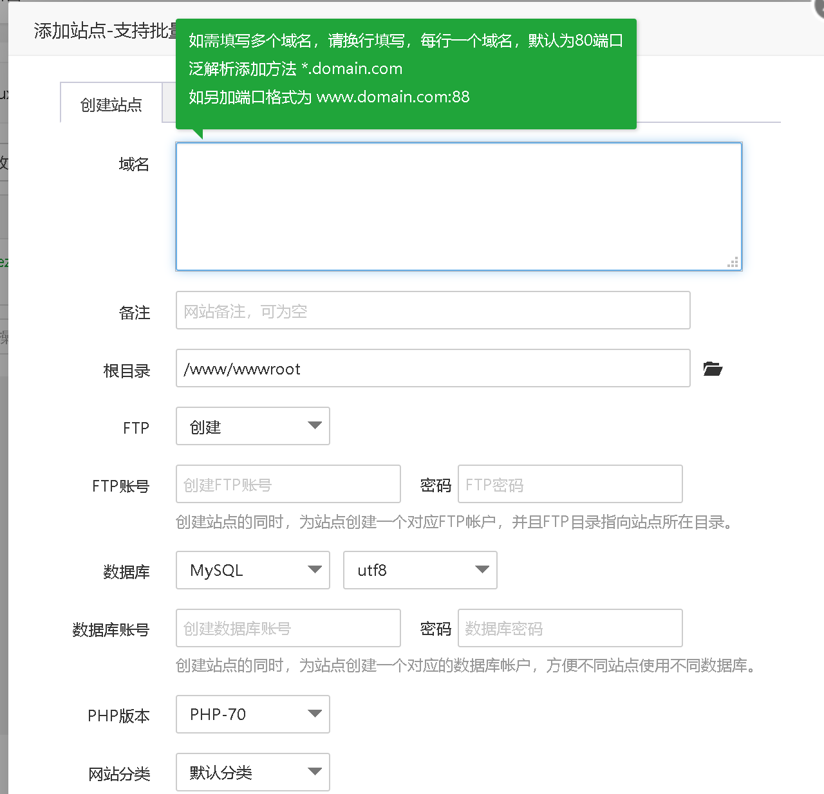The width and height of the screenshot is (824, 794).
Task: Click the 网站分类 label
Action: click(x=119, y=773)
